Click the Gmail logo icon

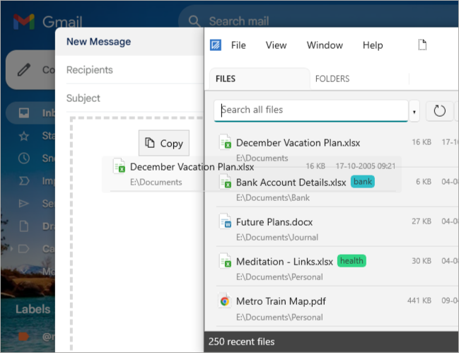[24, 22]
